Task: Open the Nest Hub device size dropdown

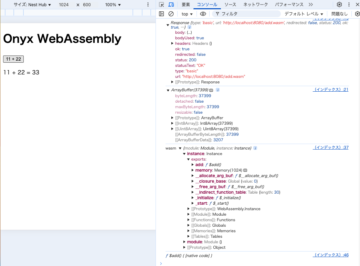Action: tap(32, 5)
